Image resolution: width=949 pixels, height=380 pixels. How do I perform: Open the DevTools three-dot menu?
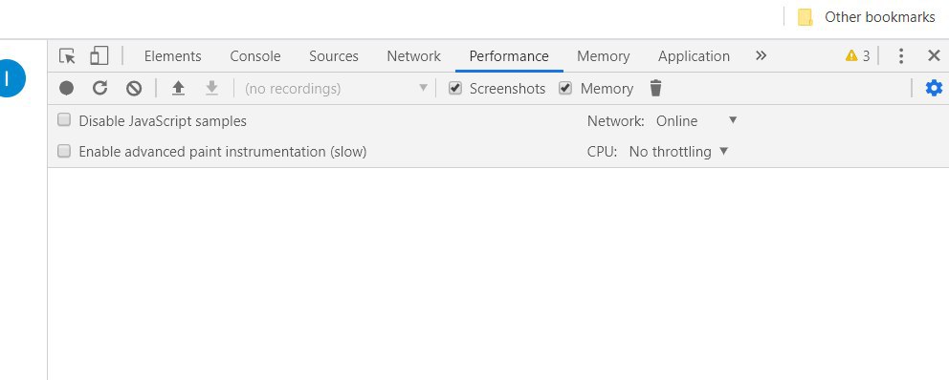click(x=900, y=56)
